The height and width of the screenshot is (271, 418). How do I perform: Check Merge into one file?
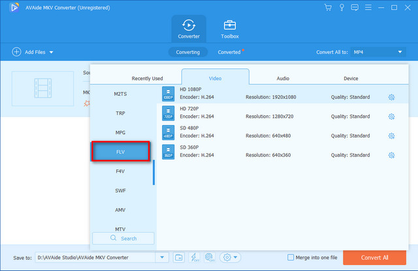[x=291, y=257]
